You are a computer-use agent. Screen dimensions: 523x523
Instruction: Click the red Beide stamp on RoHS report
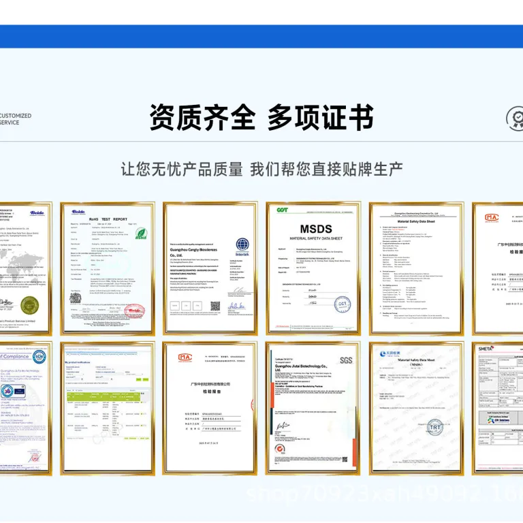click(134, 311)
